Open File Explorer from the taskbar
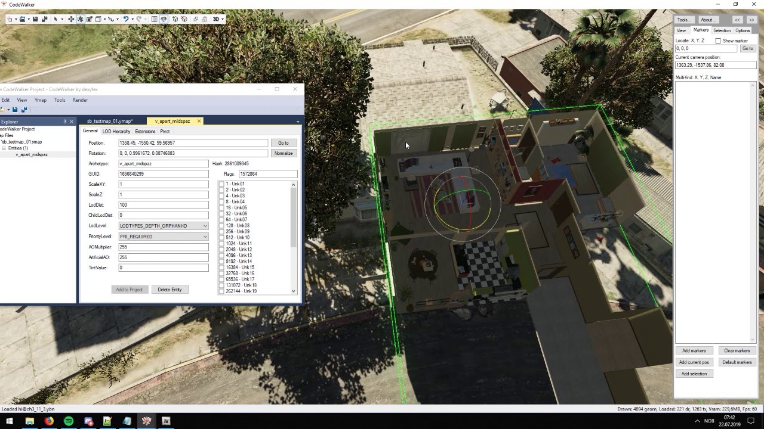 click(29, 421)
